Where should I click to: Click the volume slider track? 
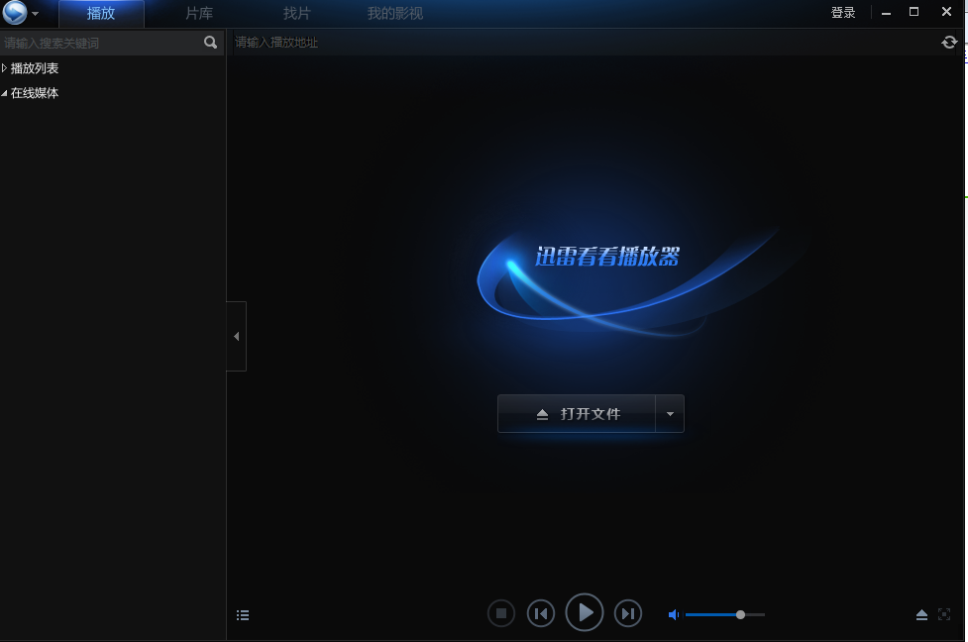coord(723,615)
